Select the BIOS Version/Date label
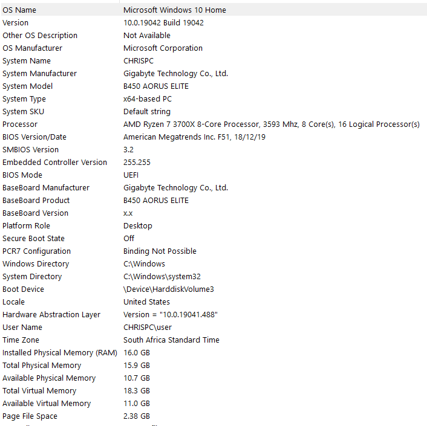 pos(34,137)
